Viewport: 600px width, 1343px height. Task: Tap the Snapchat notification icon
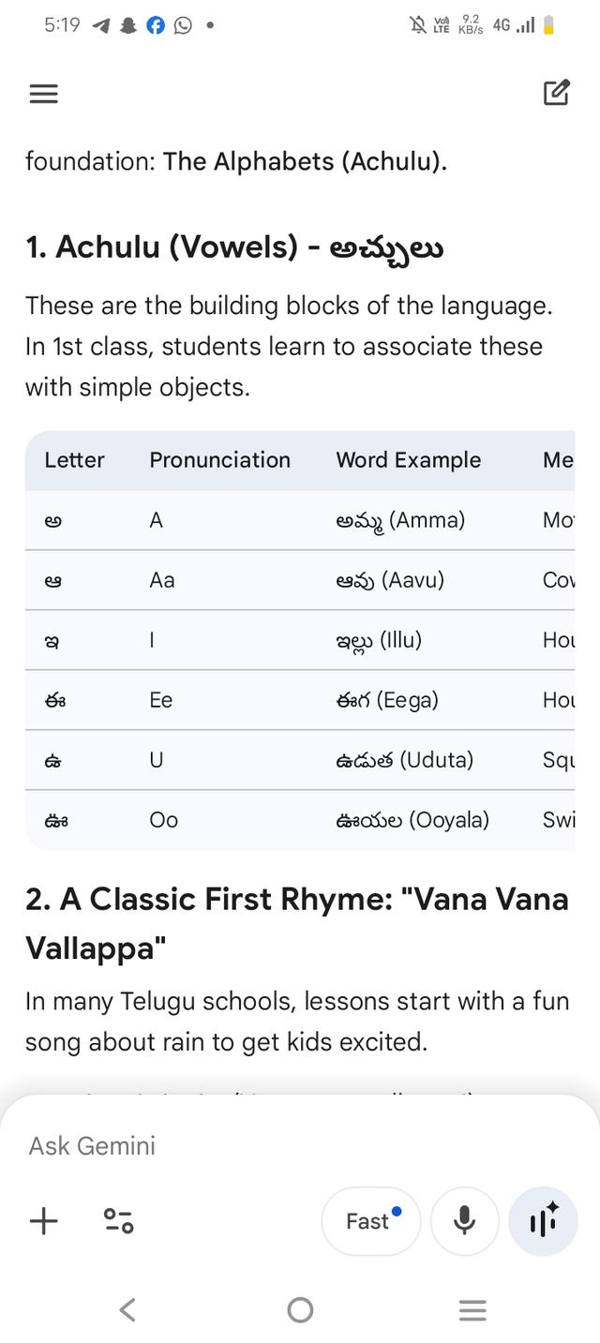click(127, 25)
